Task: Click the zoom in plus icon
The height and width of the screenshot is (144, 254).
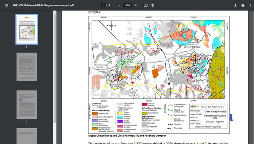Action: [136, 5]
